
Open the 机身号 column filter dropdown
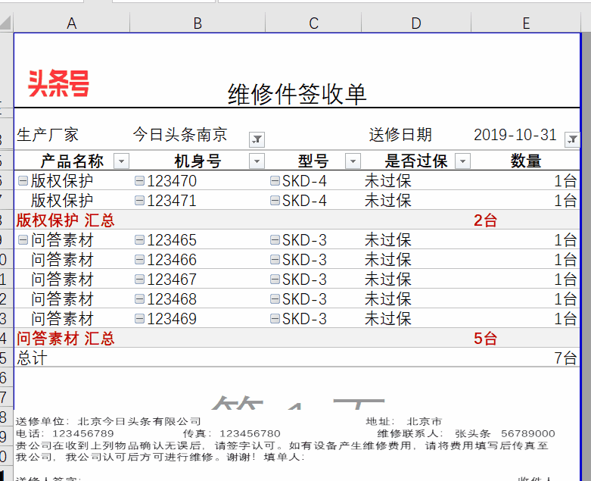click(257, 161)
